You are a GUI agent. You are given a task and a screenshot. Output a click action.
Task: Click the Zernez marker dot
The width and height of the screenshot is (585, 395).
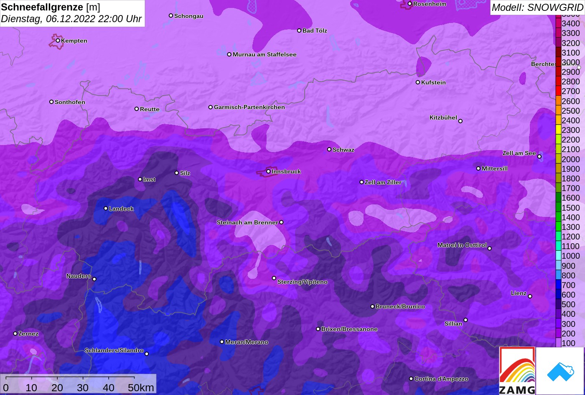15,334
